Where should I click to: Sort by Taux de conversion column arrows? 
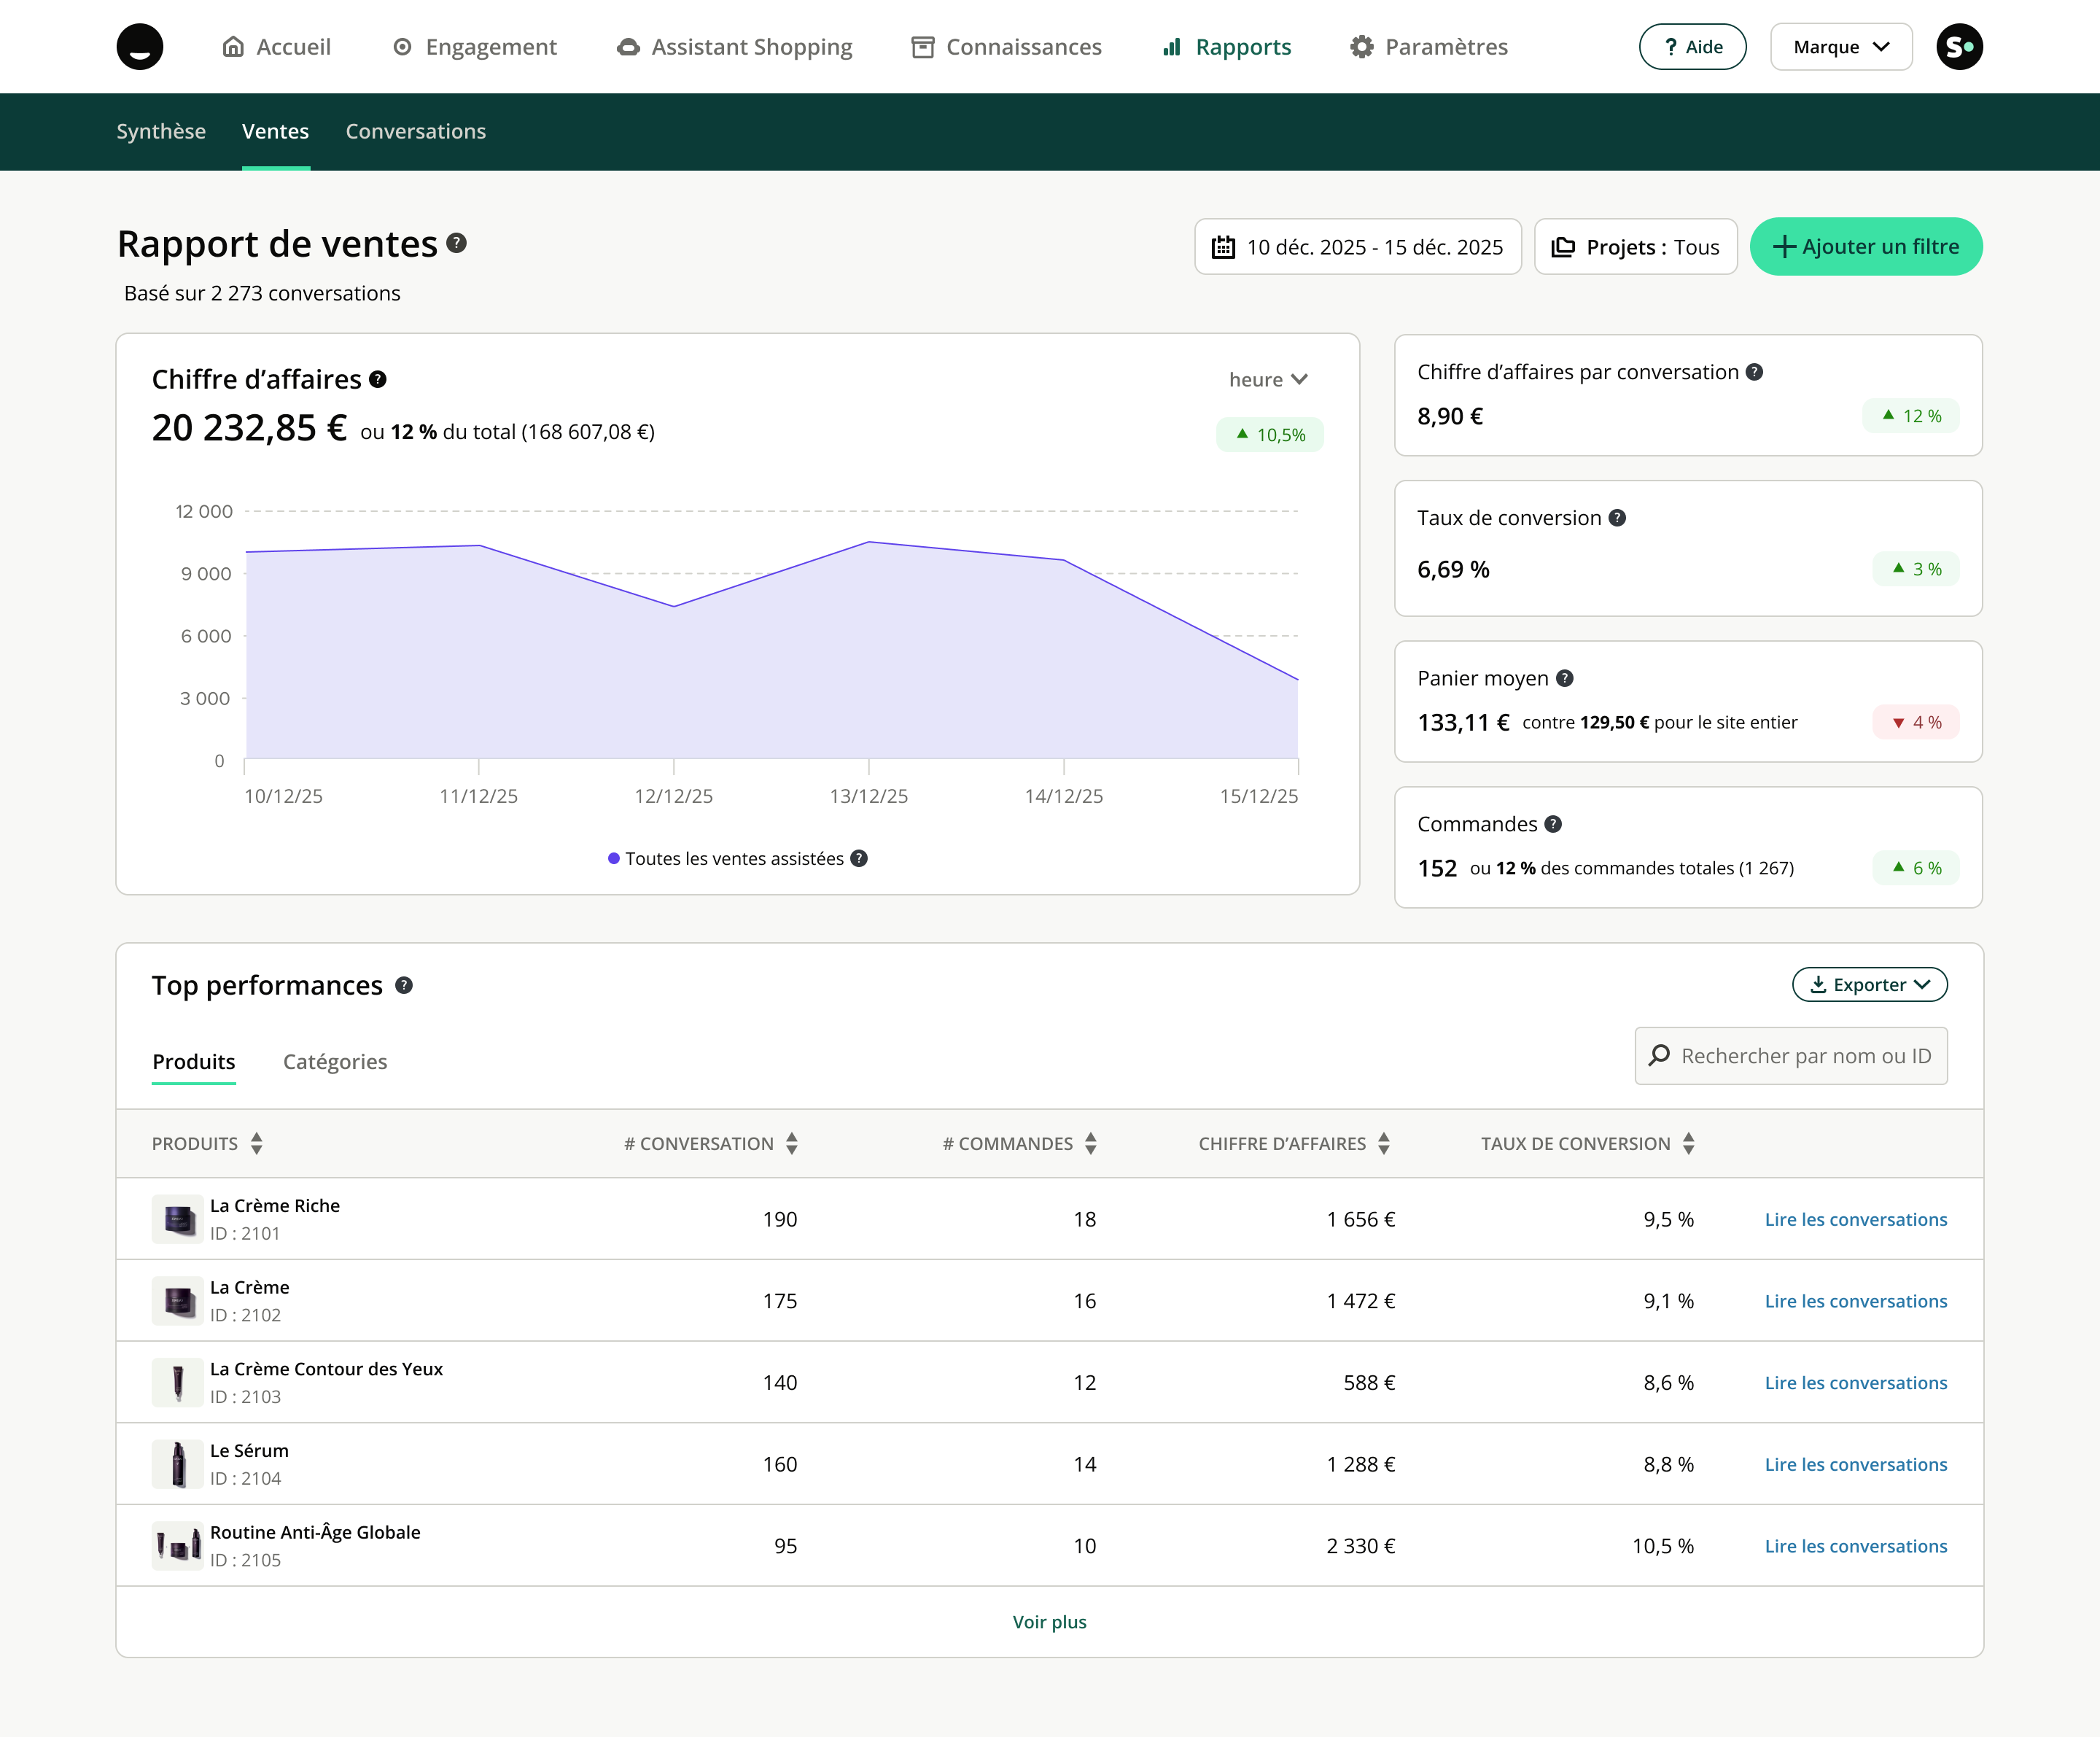1688,1143
